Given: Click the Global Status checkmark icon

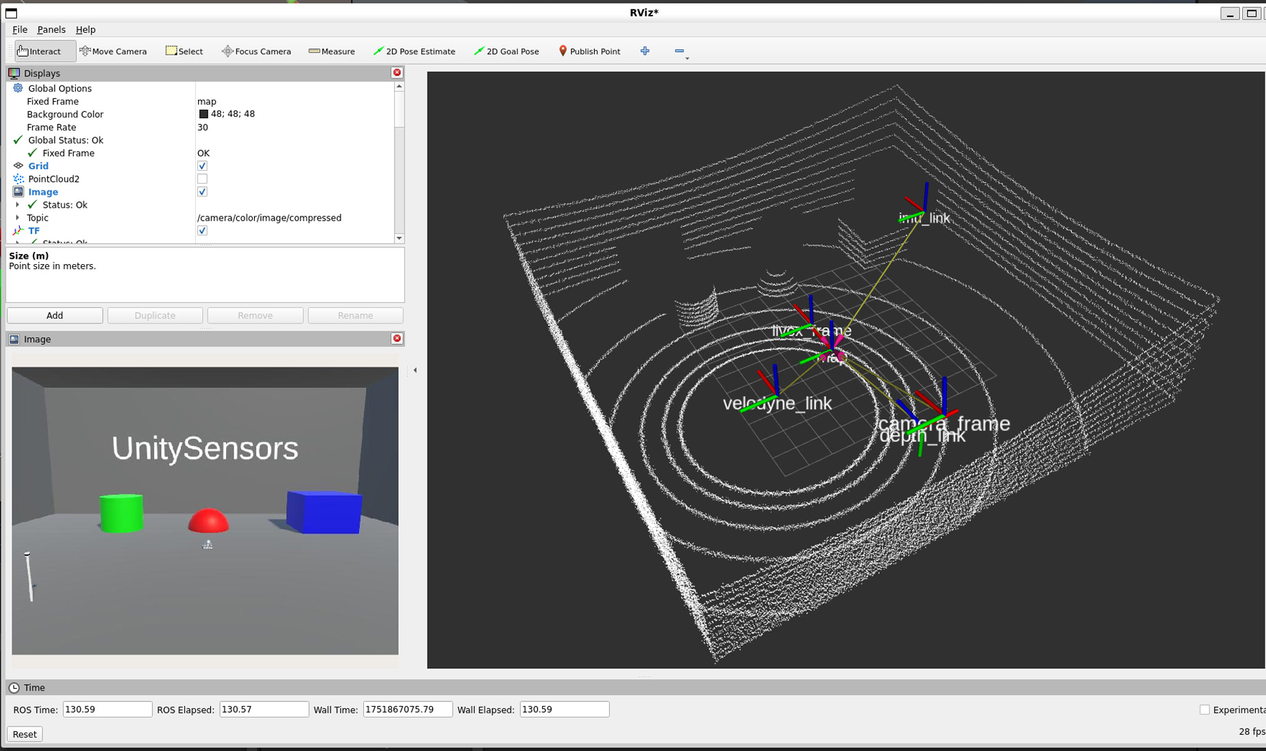Looking at the screenshot, I should point(18,140).
